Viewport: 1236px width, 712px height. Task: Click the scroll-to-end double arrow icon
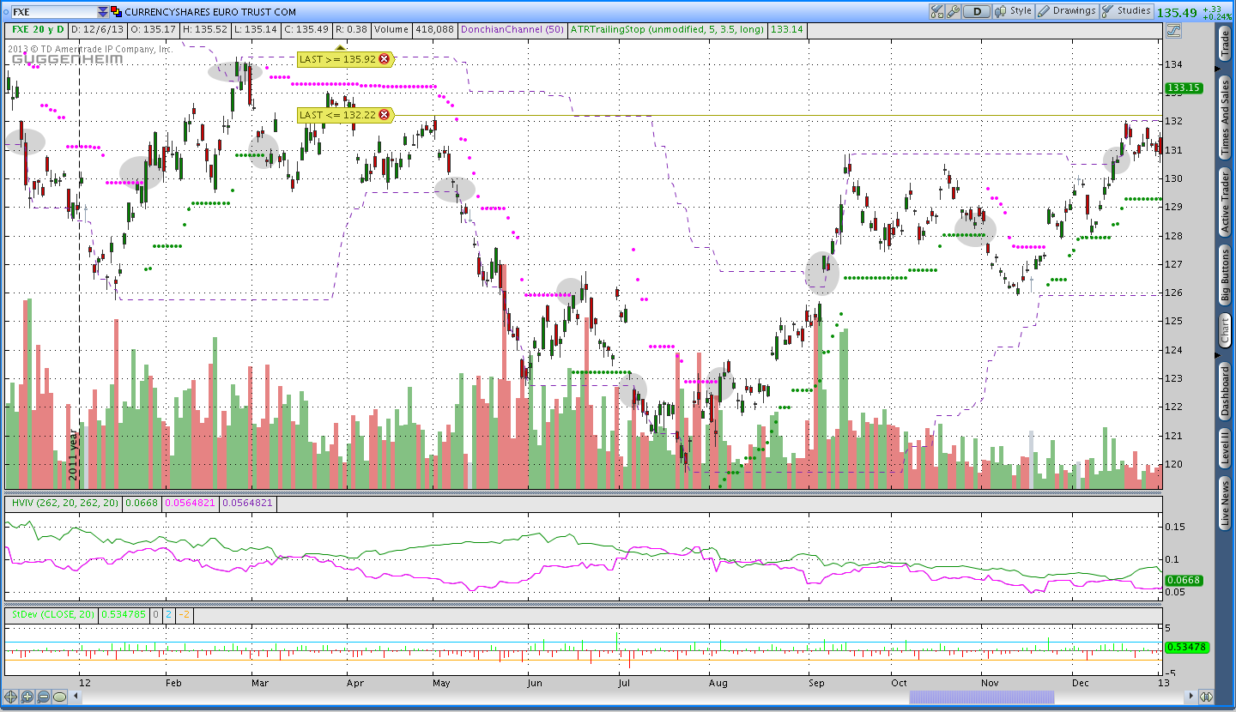coord(1206,697)
